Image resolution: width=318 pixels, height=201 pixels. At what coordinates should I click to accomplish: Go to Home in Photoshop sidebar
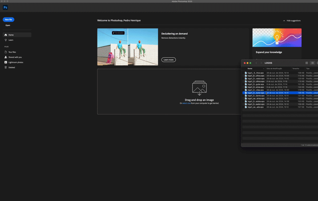pos(17,35)
